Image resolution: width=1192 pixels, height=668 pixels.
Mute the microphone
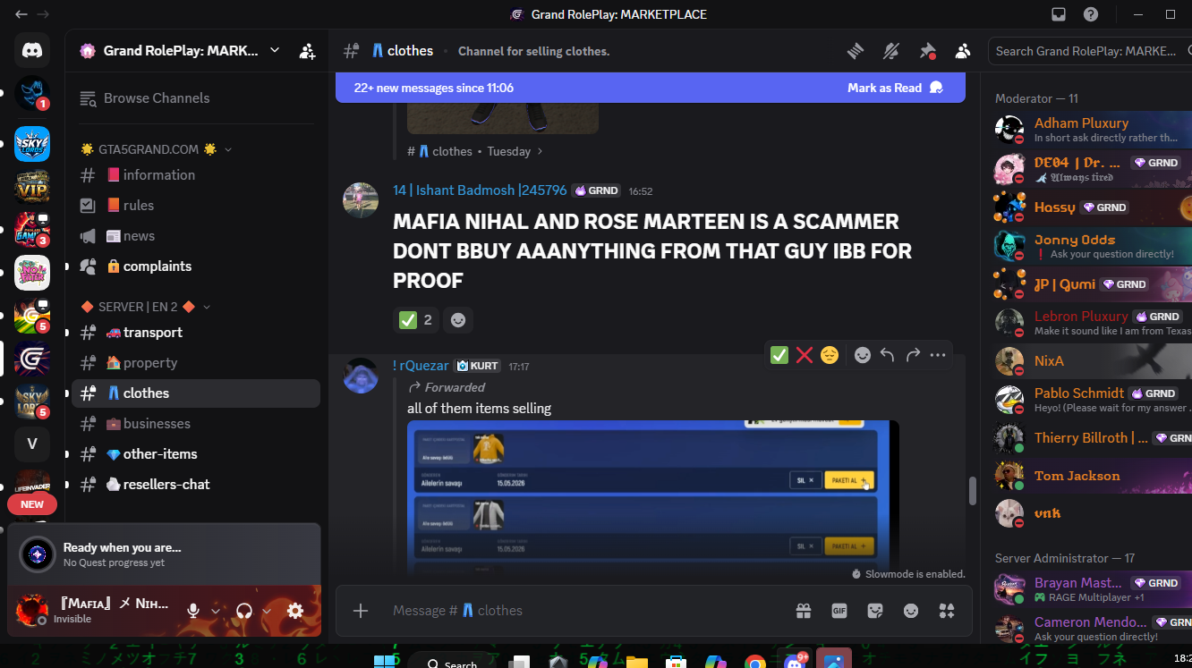click(x=192, y=611)
